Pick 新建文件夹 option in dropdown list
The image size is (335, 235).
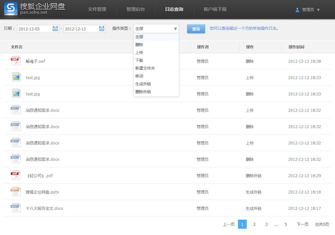145,68
